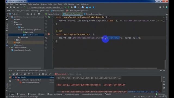This screenshot has height=98, width=174.
Task: Open Run panel settings gear
Action: coord(161,71)
